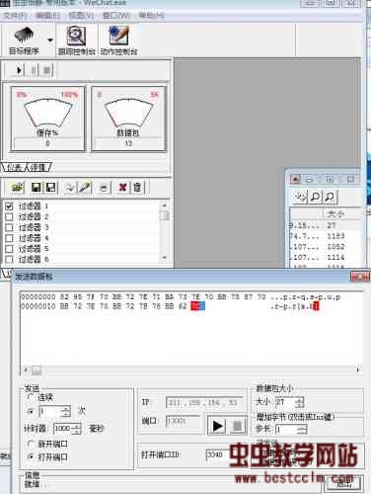Select the 连续 continuous send radio button

pyautogui.click(x=31, y=397)
